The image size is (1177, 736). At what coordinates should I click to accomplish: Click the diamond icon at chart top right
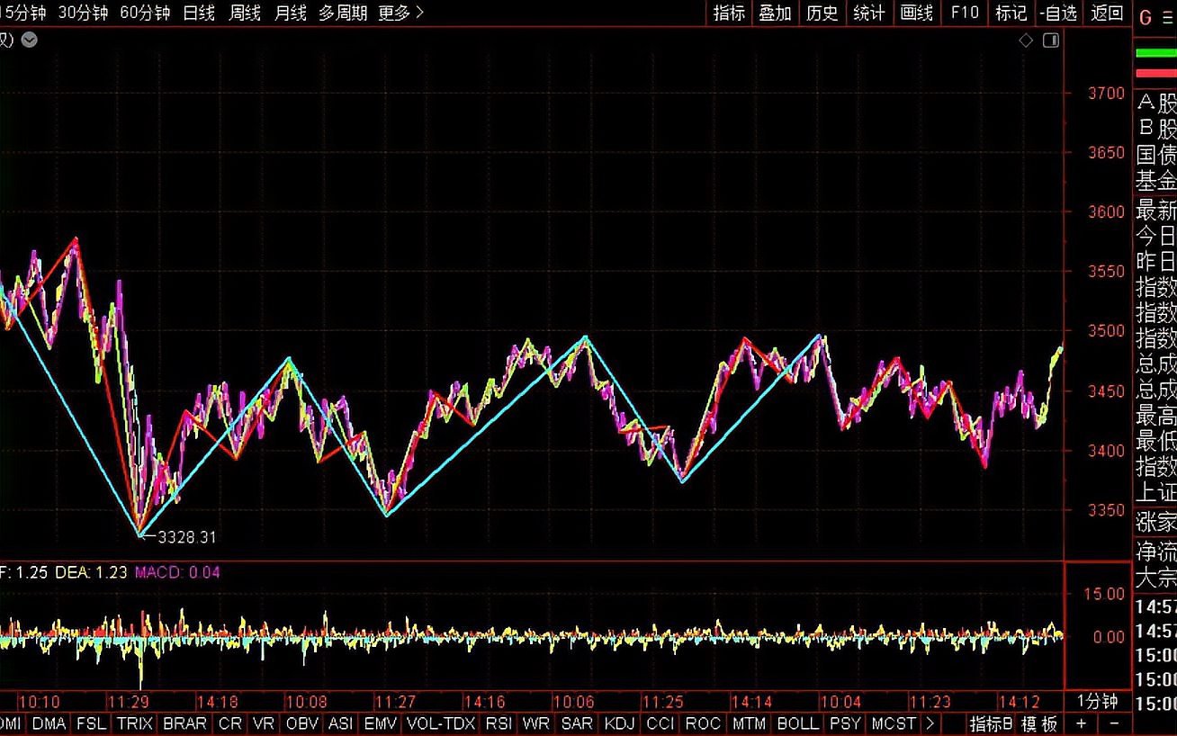point(1026,40)
